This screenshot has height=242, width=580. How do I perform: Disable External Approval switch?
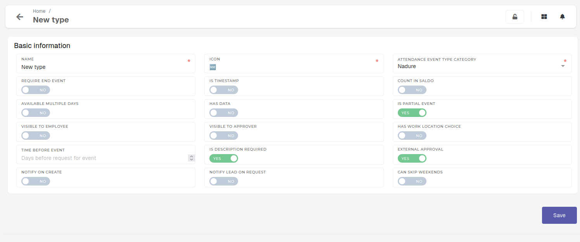412,158
